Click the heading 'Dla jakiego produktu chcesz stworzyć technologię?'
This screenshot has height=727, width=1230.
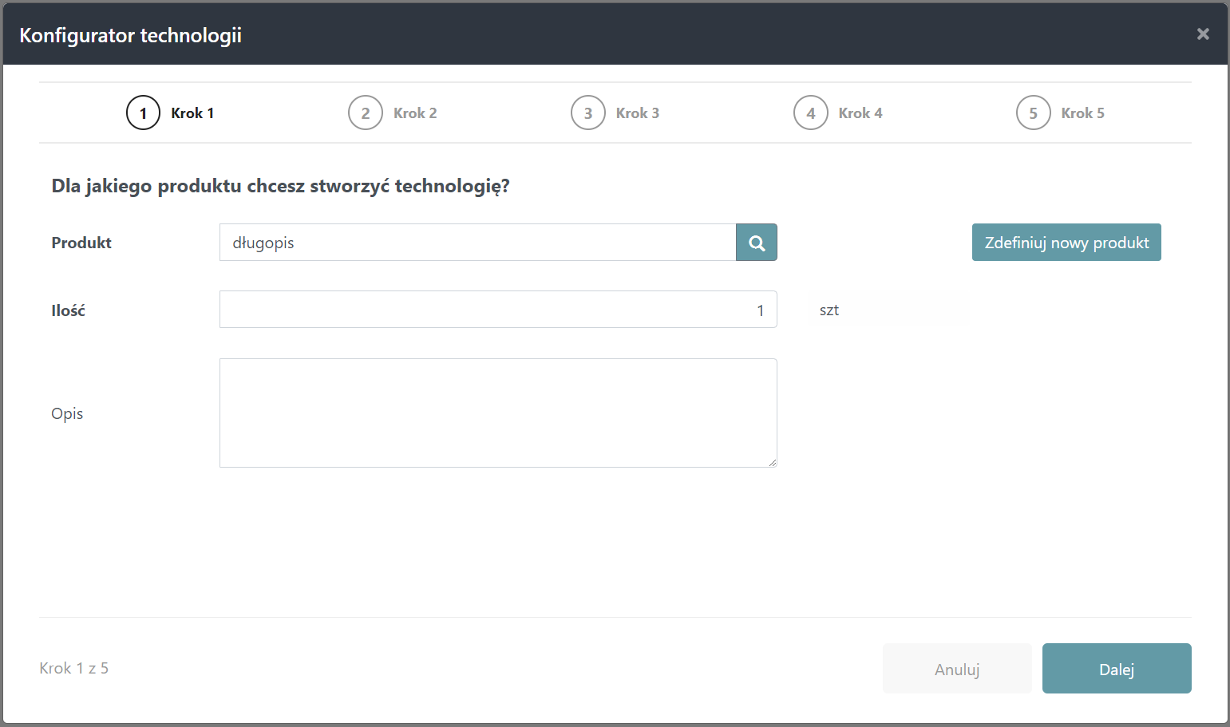point(280,186)
